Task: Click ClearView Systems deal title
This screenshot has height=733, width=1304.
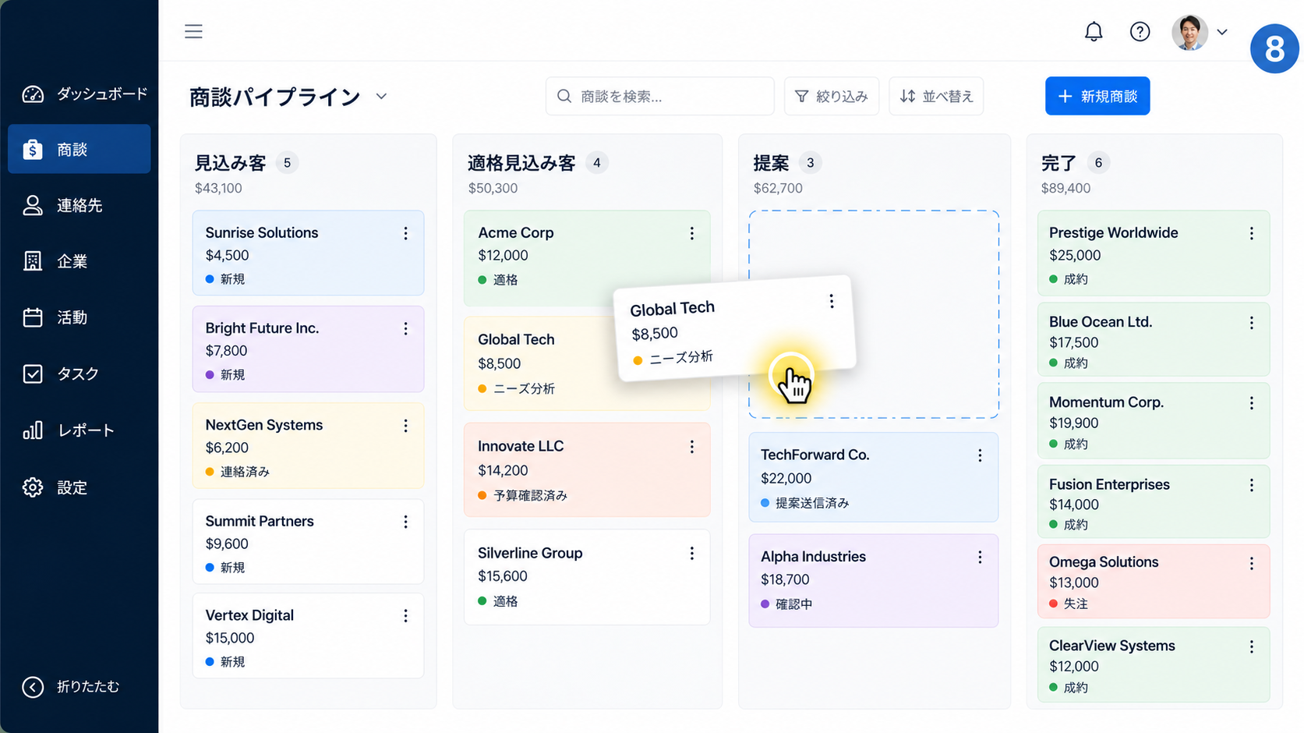Action: click(x=1111, y=646)
